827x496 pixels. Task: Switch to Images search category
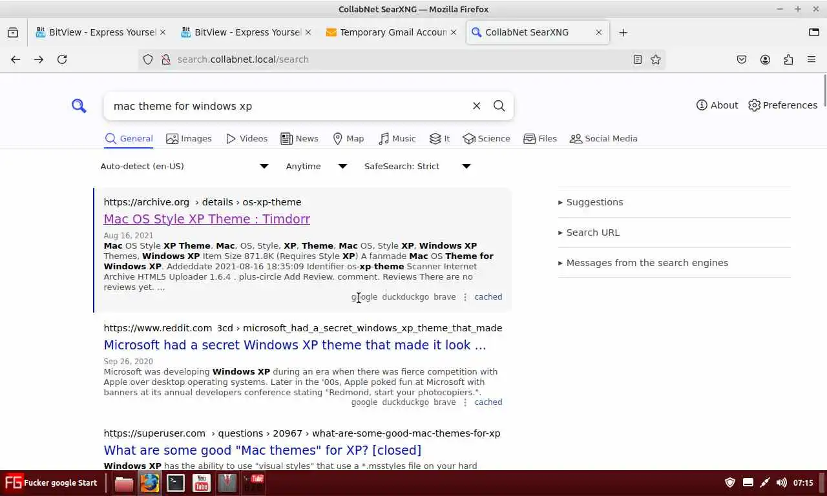click(189, 138)
